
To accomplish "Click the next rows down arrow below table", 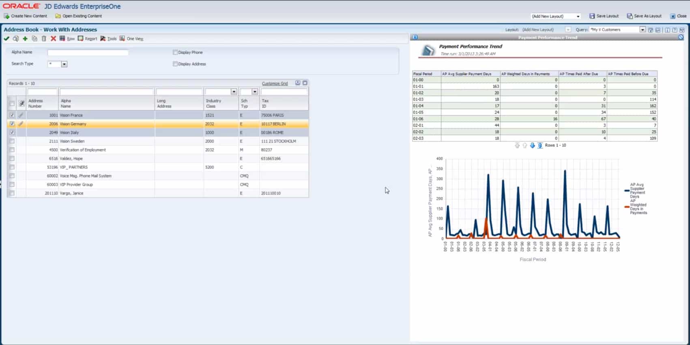I will click(x=532, y=145).
